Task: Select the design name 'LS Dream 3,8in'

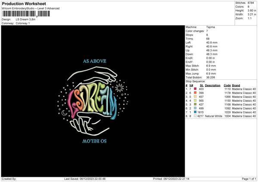Action: point(25,19)
